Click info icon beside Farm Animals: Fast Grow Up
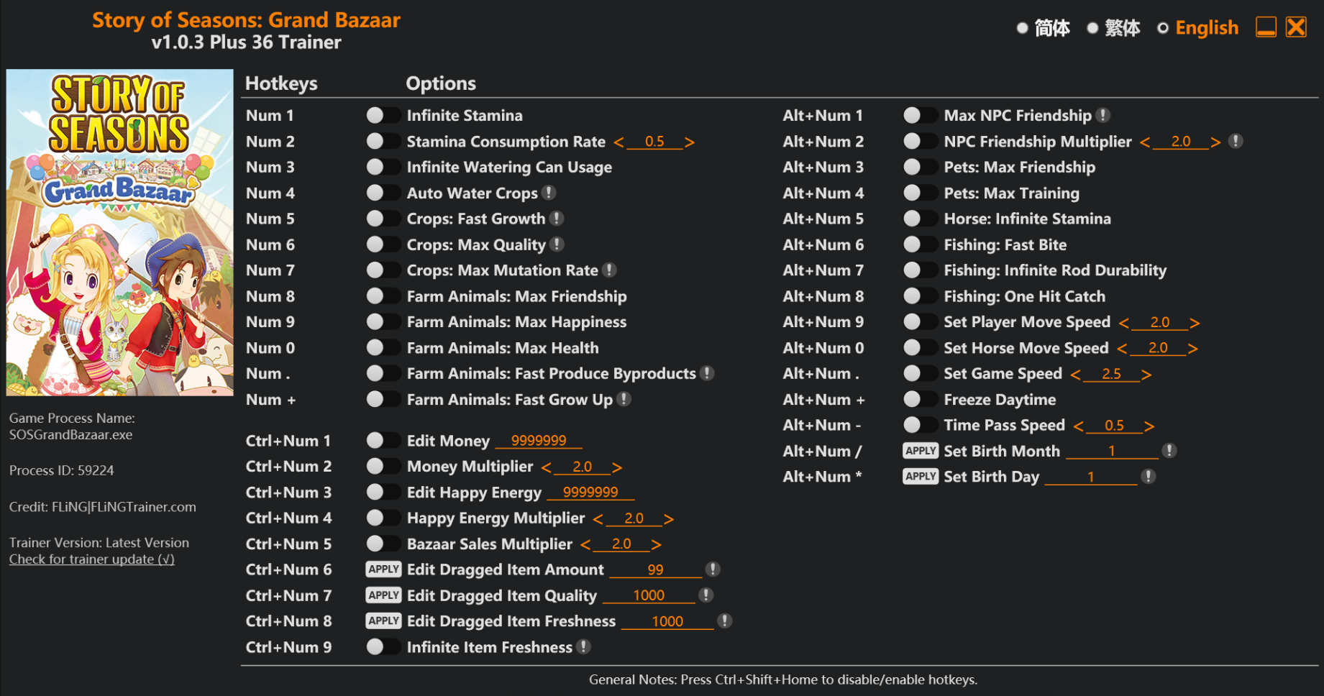The width and height of the screenshot is (1324, 696). (624, 399)
